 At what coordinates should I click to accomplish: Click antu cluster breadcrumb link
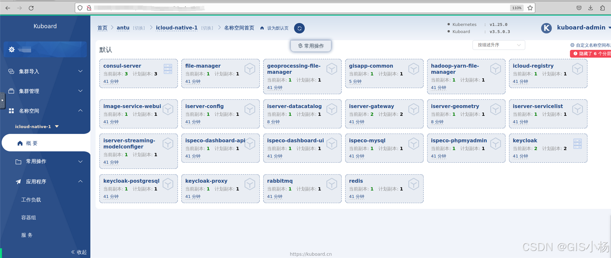tap(123, 28)
